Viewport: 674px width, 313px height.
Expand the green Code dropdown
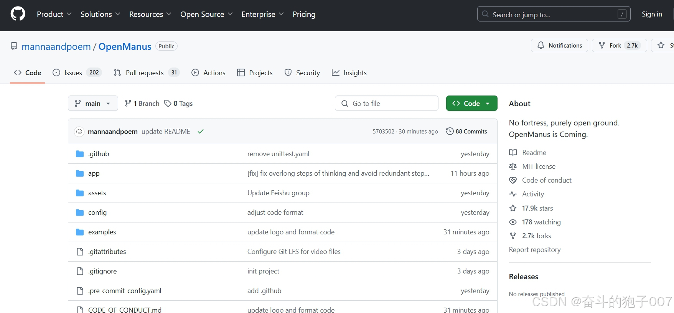point(471,103)
